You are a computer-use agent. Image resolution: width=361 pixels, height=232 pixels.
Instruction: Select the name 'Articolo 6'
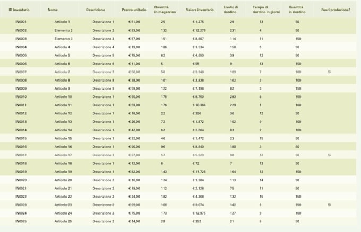click(62, 64)
